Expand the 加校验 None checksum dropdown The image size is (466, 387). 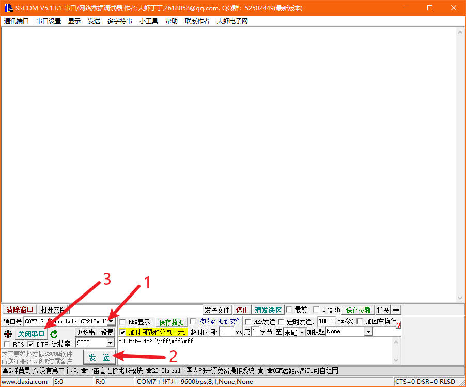click(x=368, y=332)
